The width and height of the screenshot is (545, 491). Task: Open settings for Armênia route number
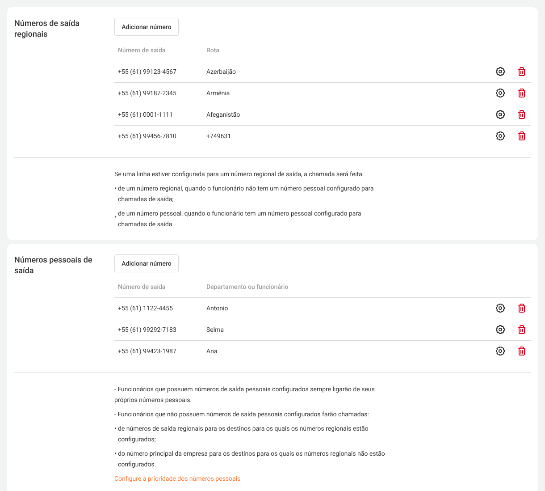pyautogui.click(x=500, y=93)
